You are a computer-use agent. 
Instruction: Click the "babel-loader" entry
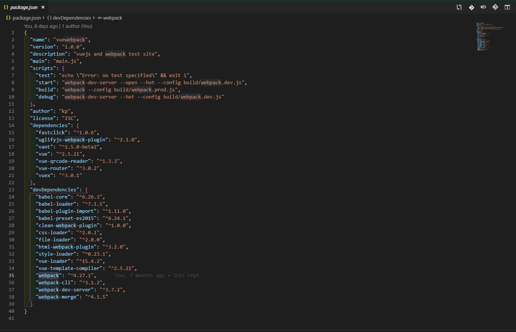coord(56,204)
